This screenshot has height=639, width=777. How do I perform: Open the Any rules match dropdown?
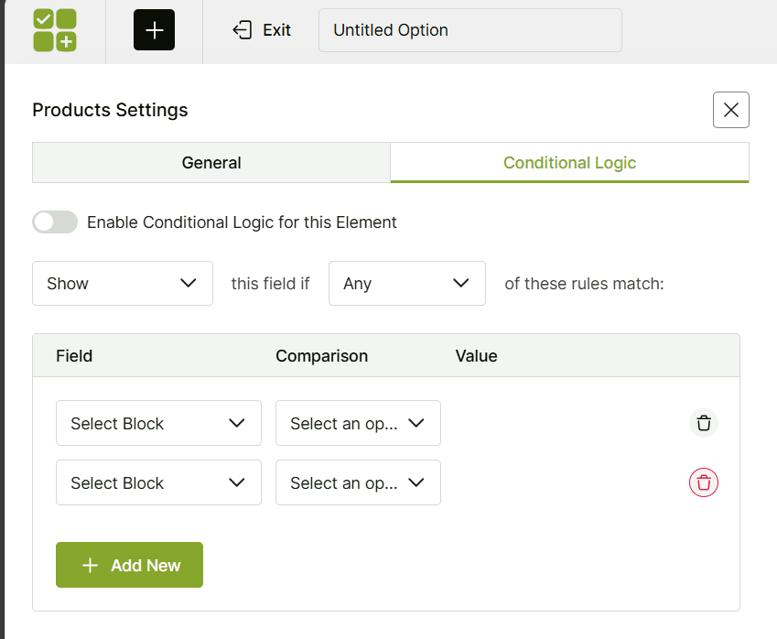[x=407, y=284]
